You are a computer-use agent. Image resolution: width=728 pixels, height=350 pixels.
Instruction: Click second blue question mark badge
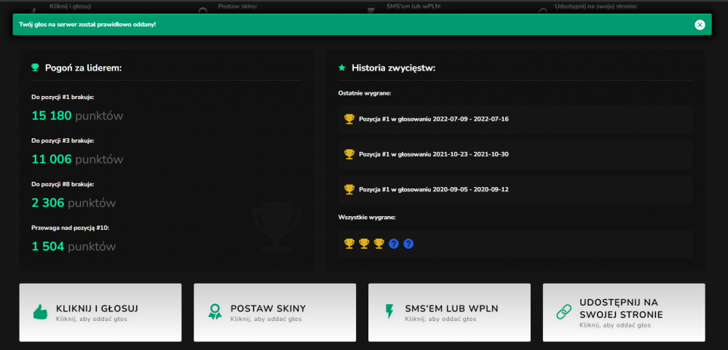tap(408, 243)
